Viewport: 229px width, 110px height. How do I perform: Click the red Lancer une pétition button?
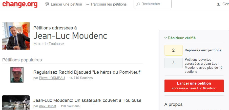(x=194, y=86)
